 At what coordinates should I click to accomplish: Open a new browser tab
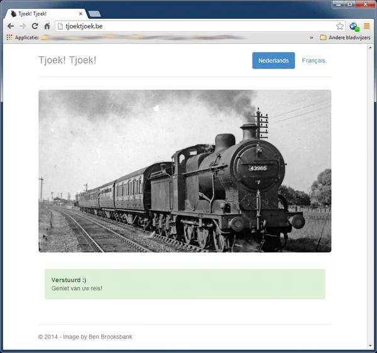point(94,14)
